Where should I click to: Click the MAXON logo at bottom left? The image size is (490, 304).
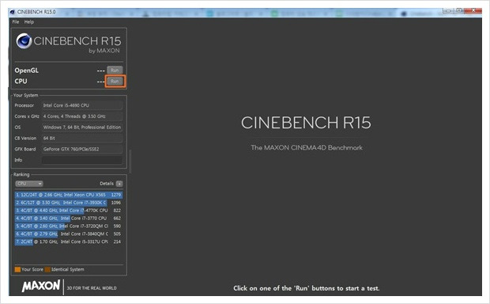(x=41, y=286)
